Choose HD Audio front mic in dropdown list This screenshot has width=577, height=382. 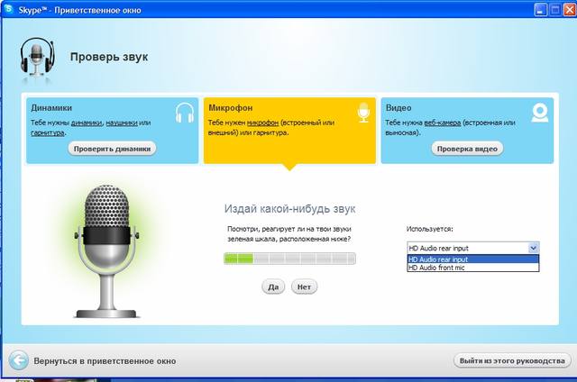pos(473,268)
